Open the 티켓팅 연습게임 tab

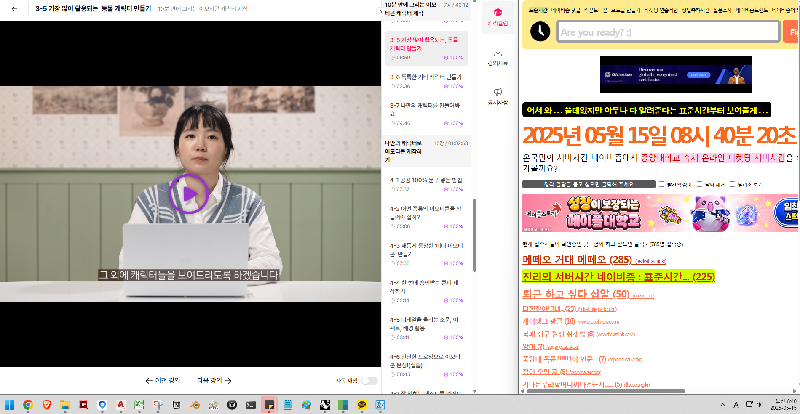(661, 10)
